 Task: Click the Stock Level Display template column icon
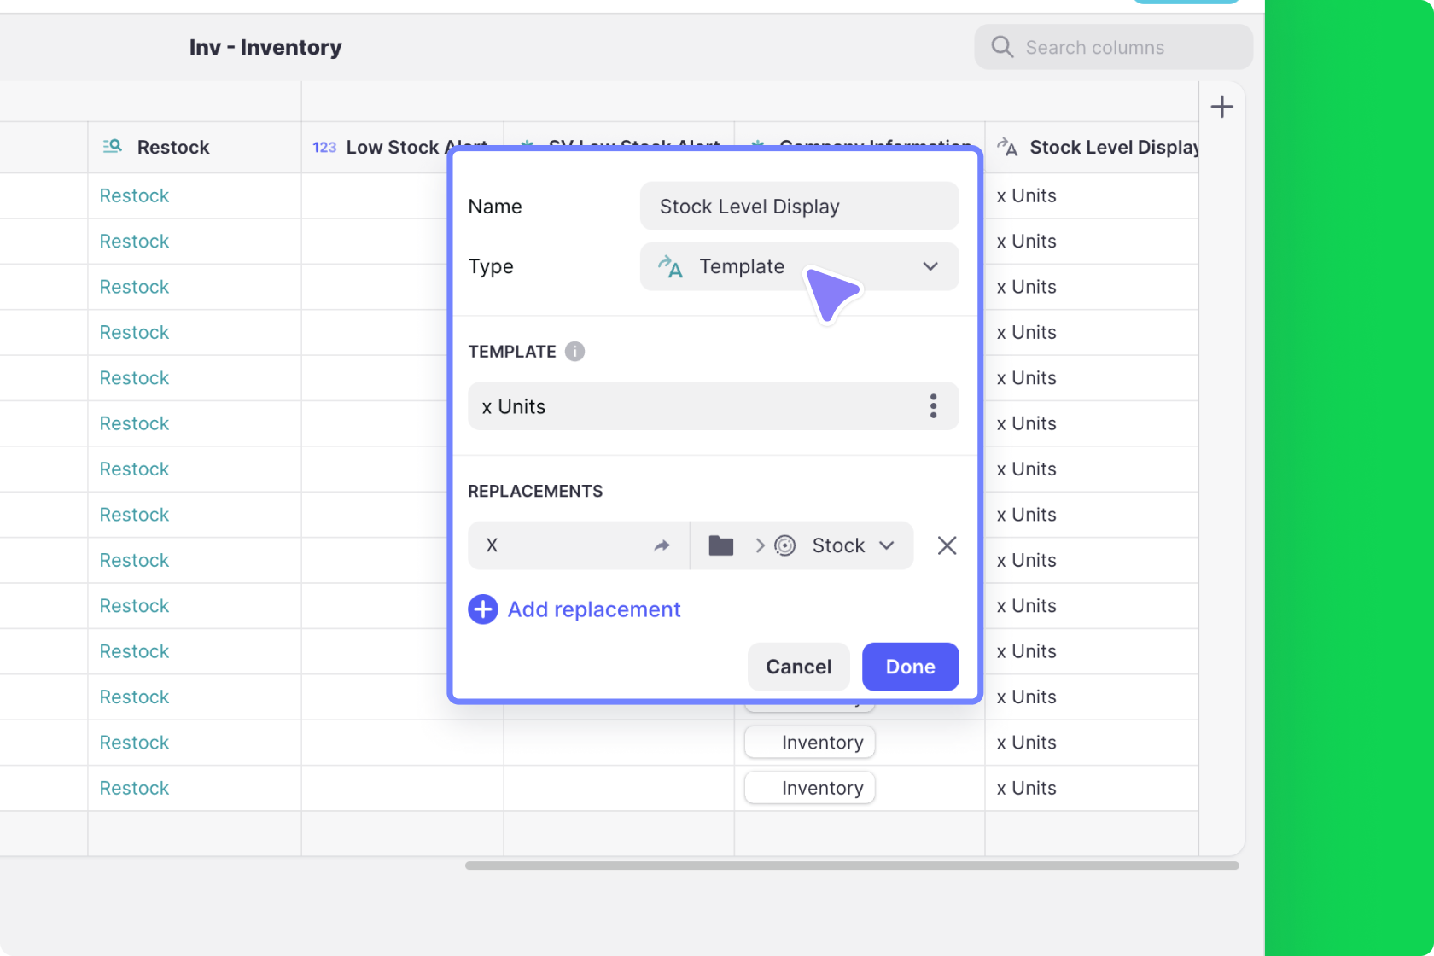point(1007,147)
